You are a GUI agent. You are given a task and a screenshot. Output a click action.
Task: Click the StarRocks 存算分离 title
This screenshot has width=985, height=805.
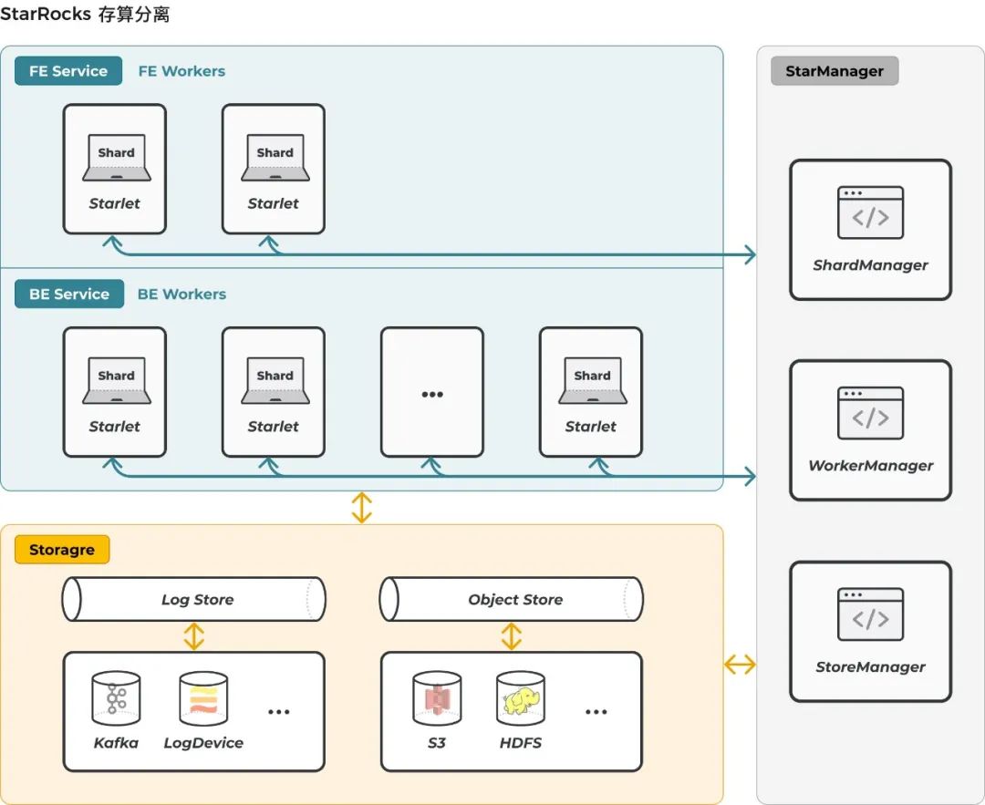click(x=85, y=14)
